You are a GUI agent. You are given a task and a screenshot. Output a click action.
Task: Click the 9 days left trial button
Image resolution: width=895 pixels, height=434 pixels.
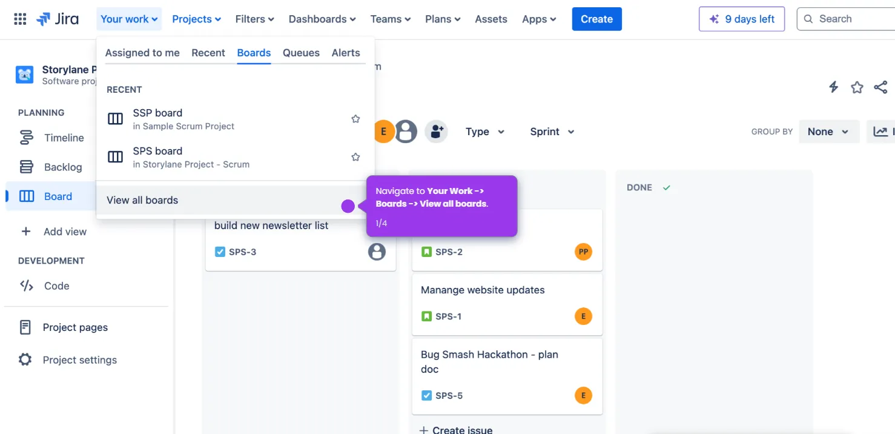742,19
